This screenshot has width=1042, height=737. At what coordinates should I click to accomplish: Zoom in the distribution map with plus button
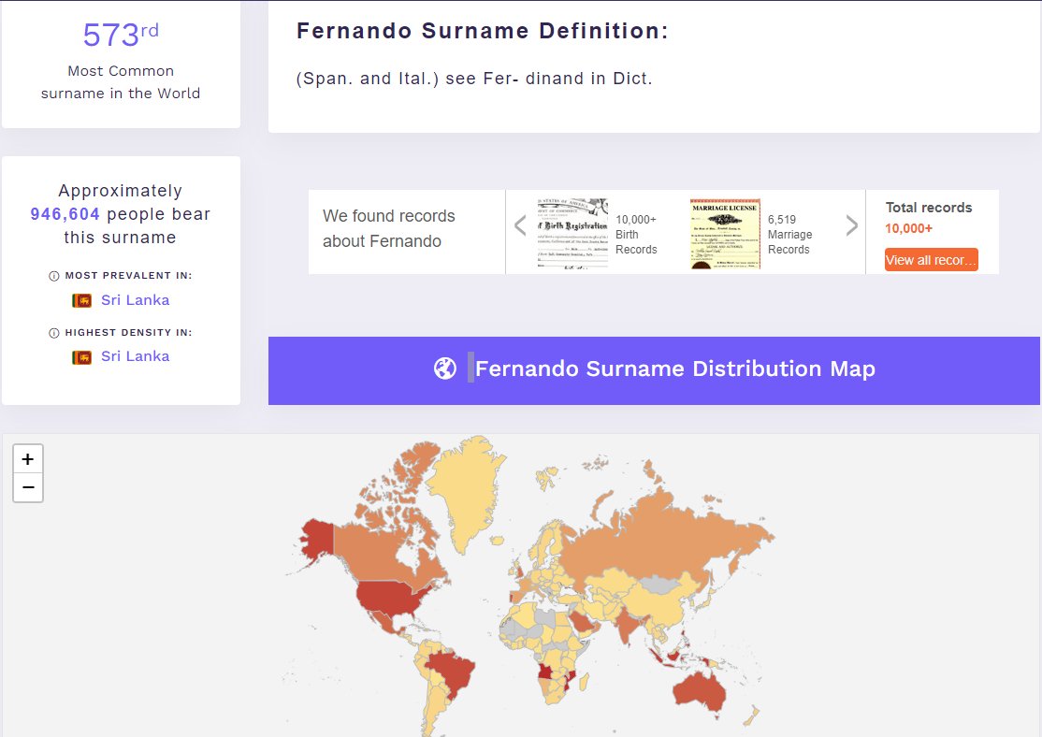coord(28,459)
